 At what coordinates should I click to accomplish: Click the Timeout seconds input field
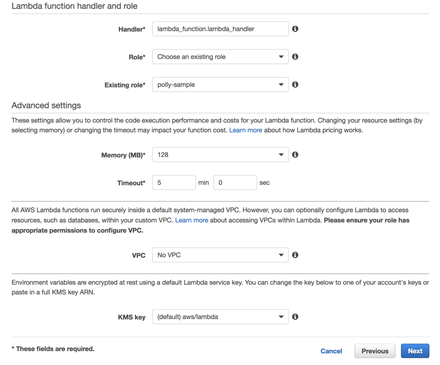(x=235, y=182)
